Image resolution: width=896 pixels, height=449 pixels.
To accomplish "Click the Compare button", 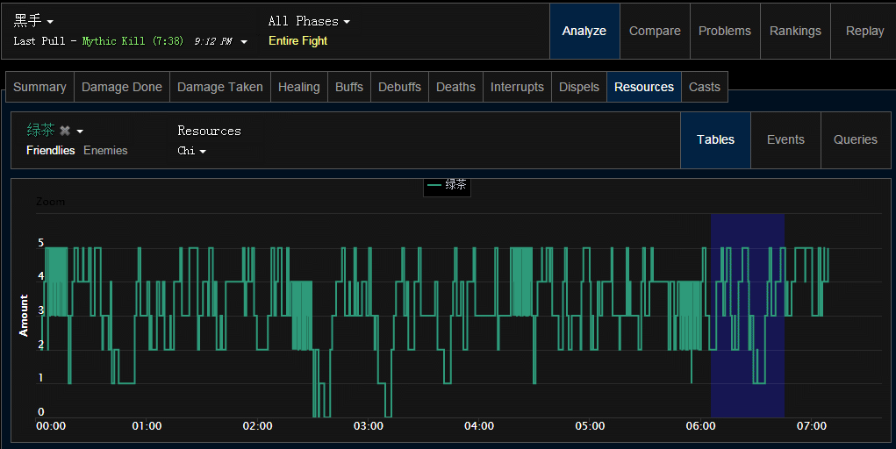I will coord(655,31).
